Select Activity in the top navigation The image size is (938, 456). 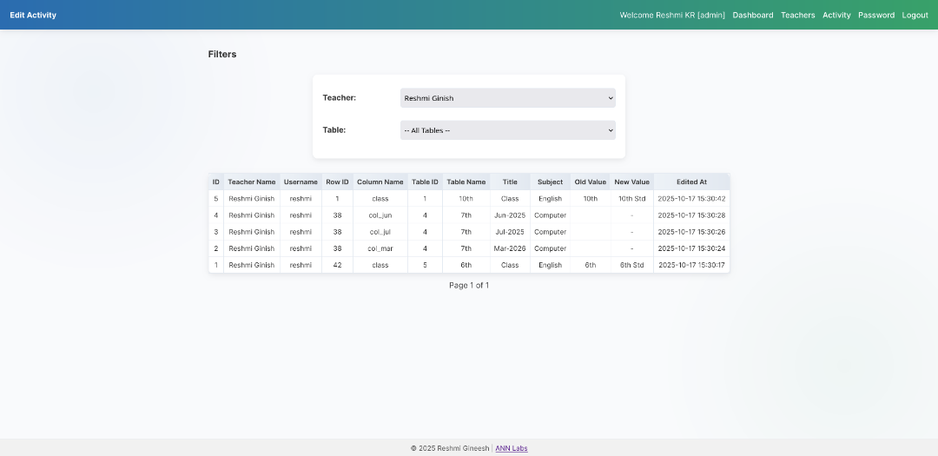pos(836,15)
